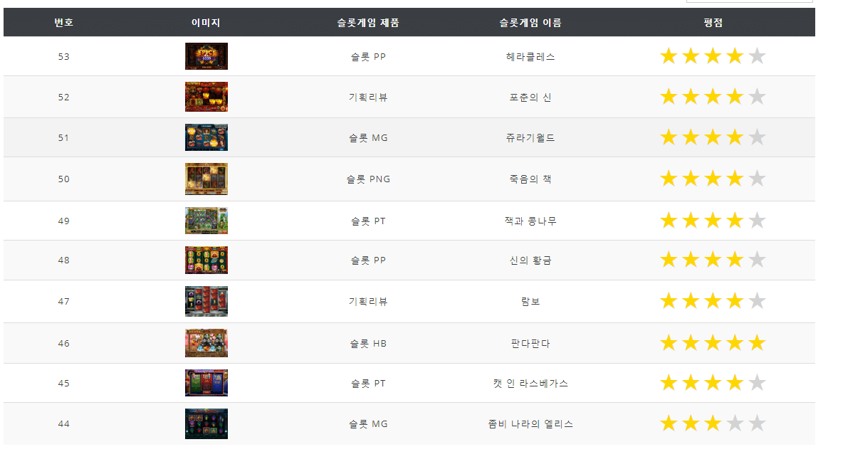843x469 pixels.
Task: Click 슬롯 MG in row 44
Action: pos(368,424)
